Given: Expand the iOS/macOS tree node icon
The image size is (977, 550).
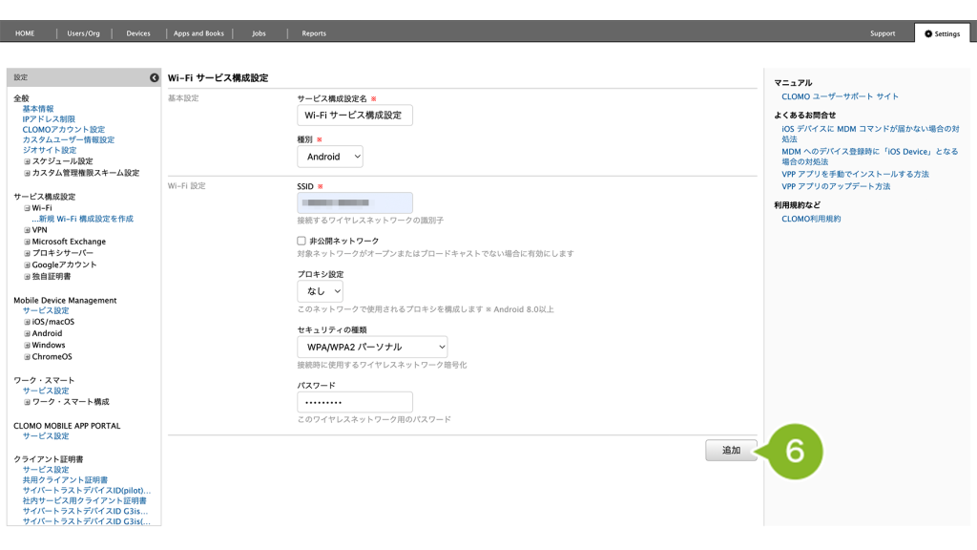Looking at the screenshot, I should 28,322.
